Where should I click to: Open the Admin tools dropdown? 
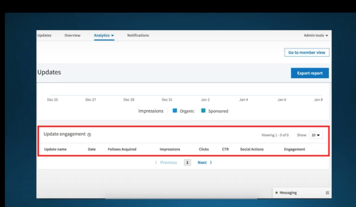tap(316, 36)
